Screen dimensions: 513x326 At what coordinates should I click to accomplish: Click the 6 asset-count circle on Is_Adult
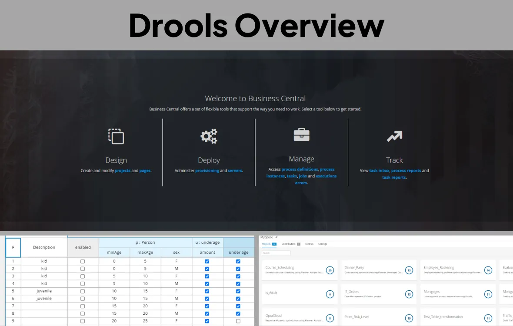click(x=330, y=294)
